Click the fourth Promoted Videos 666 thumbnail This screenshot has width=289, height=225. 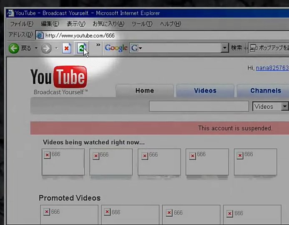coord(252,215)
